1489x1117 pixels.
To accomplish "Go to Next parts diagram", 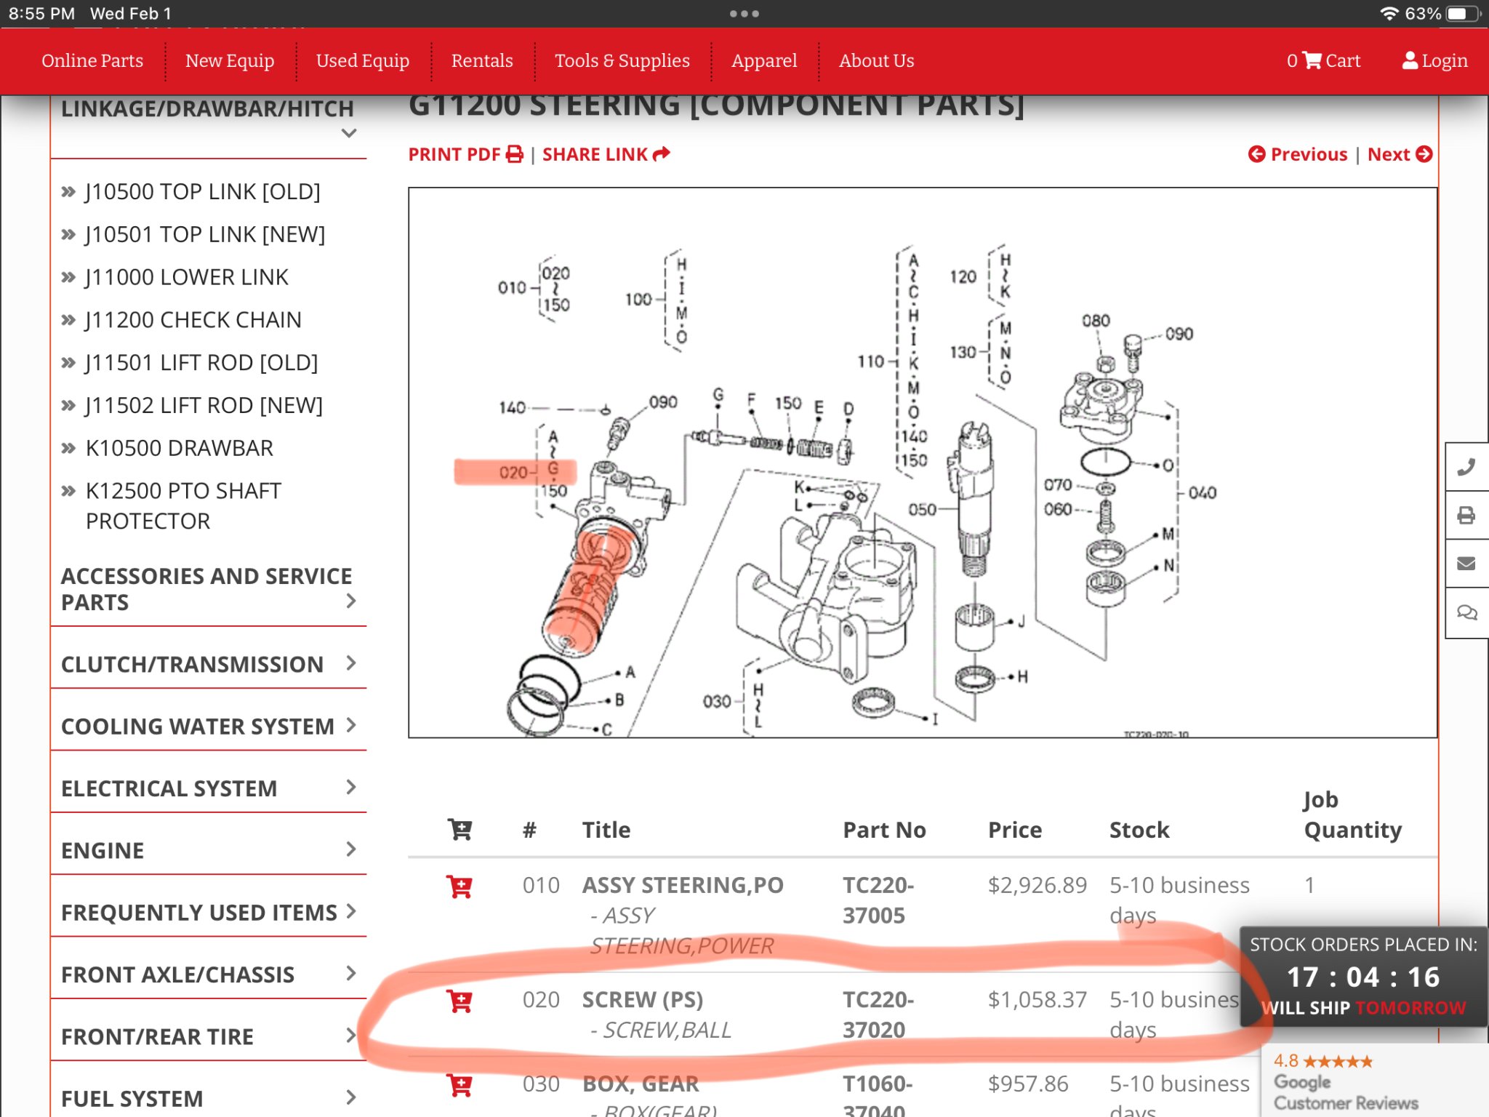I will coord(1399,154).
